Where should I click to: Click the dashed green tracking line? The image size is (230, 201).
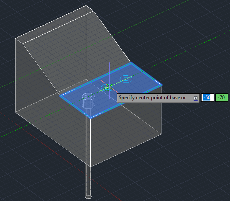tap(191, 49)
